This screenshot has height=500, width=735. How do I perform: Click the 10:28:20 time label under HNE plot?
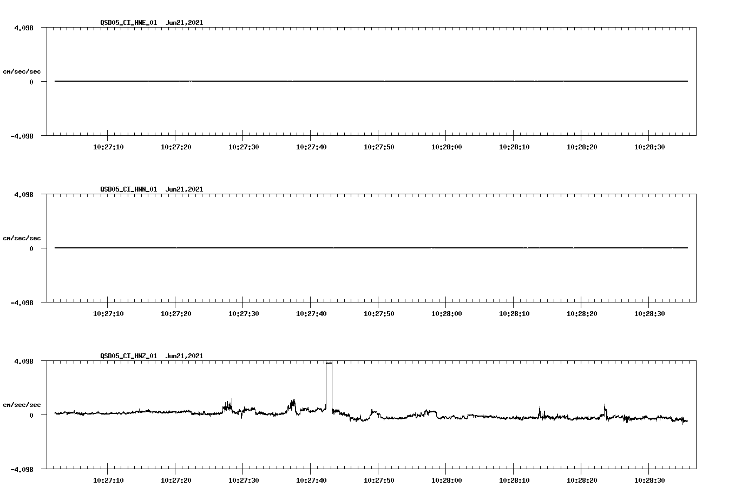(x=582, y=147)
